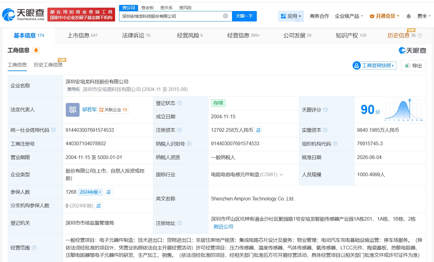Click the TianYanCha watermark logo above 导出
The width and height of the screenshot is (434, 262).
point(412,51)
